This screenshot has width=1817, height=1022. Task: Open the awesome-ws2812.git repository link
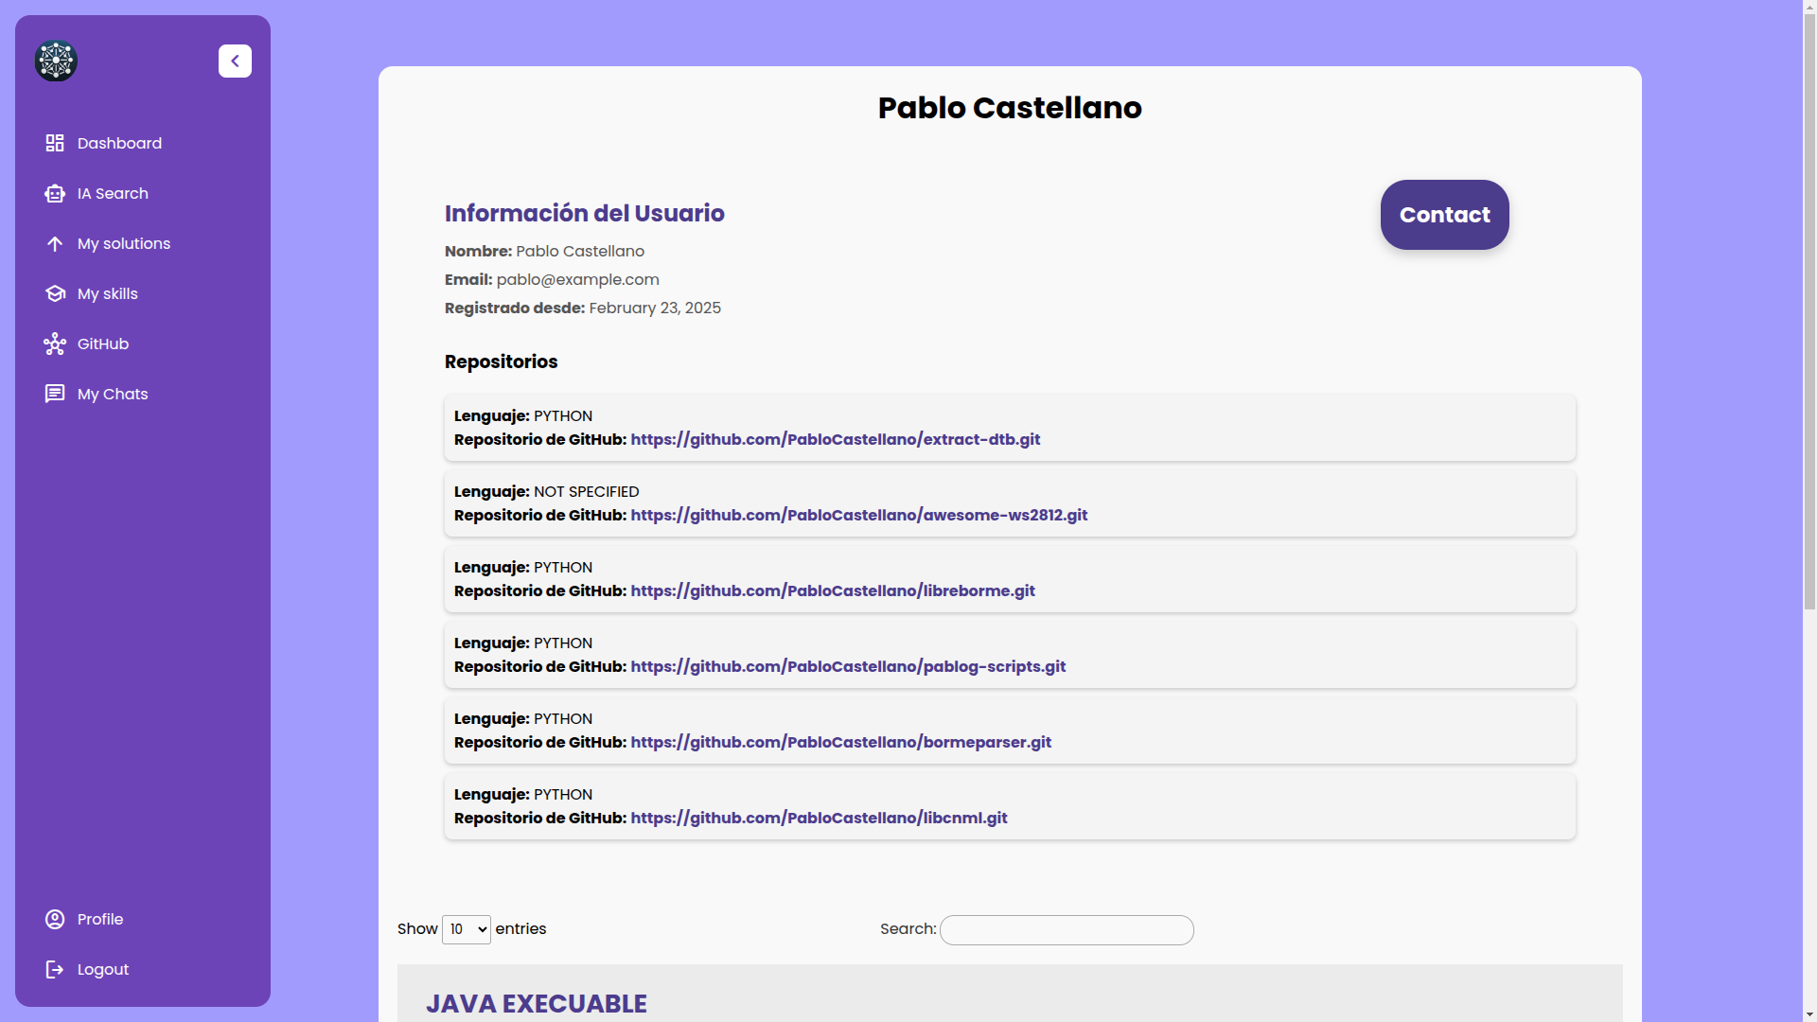point(858,516)
